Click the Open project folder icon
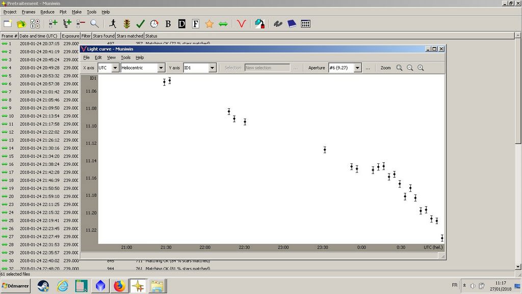The width and height of the screenshot is (522, 294). pyautogui.click(x=21, y=23)
